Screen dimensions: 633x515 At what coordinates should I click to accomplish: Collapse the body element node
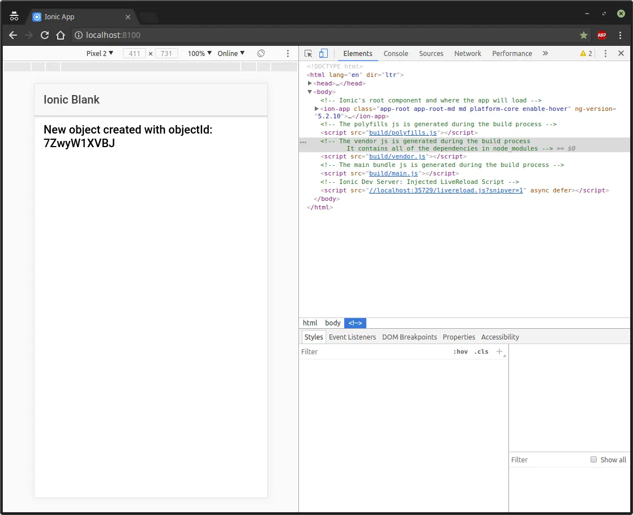coord(310,92)
